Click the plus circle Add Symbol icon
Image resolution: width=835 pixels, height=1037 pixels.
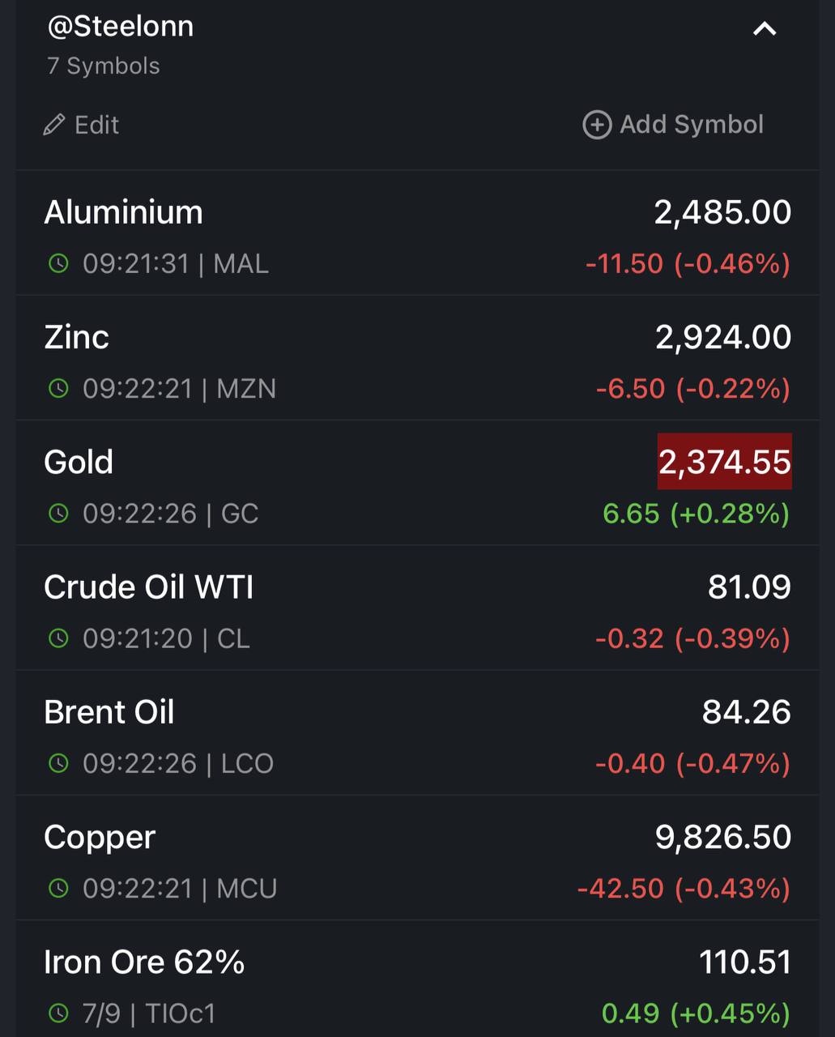click(x=597, y=125)
